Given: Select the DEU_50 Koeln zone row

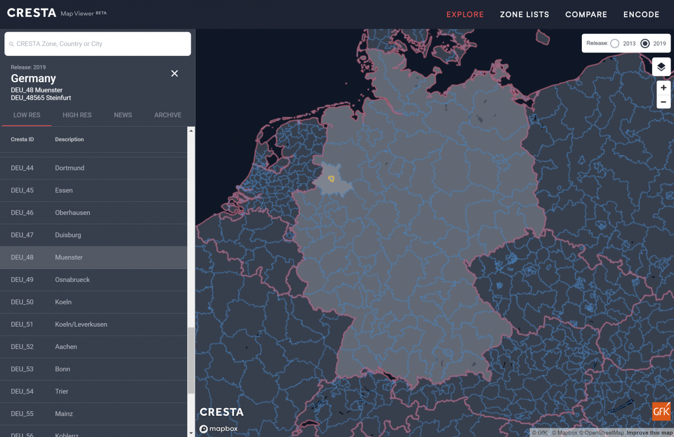Looking at the screenshot, I should 94,302.
